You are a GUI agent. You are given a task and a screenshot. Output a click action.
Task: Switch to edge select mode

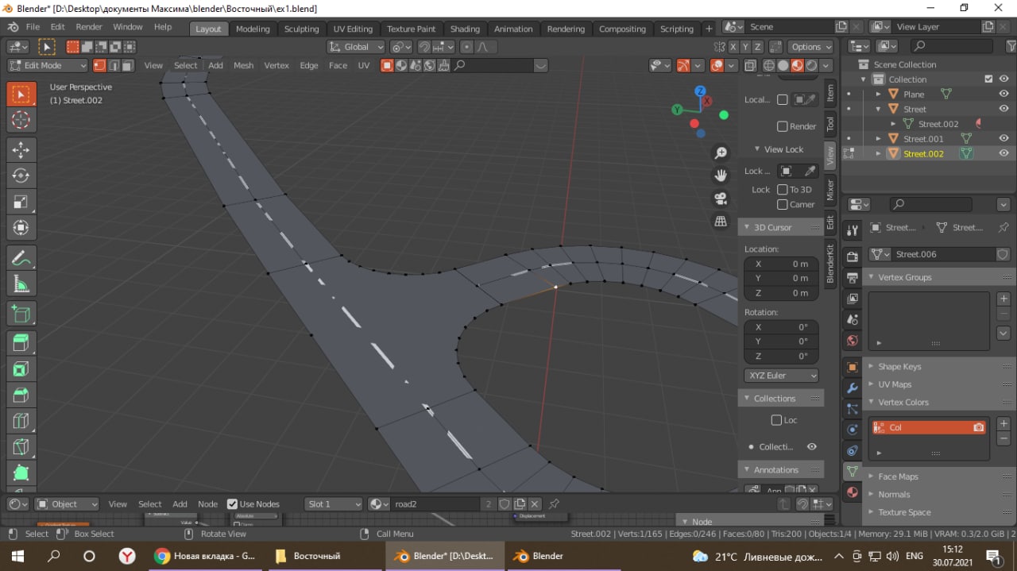114,65
